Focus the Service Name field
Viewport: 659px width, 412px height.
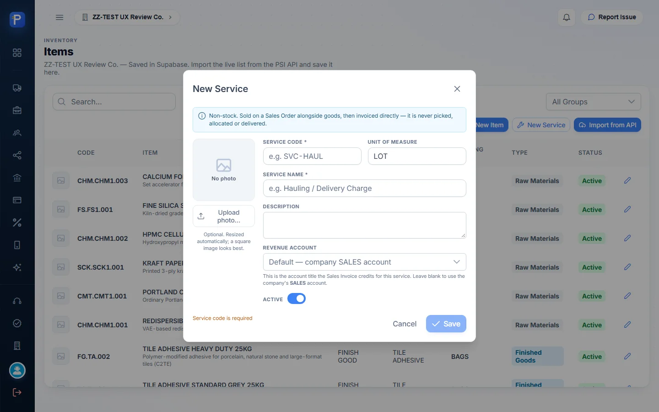(x=364, y=188)
